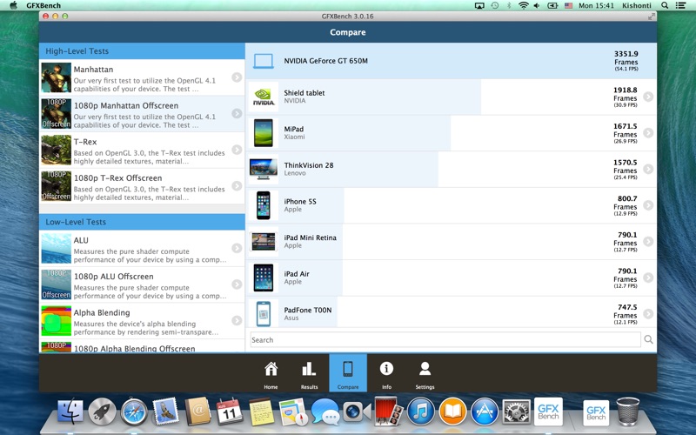The image size is (696, 435).
Task: Switch to the Results tab
Action: (x=309, y=373)
